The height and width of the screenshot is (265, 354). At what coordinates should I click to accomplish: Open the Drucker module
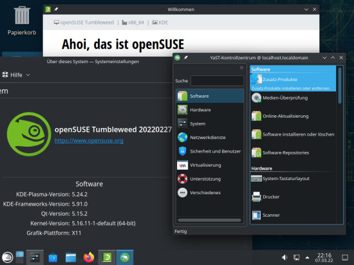tap(265, 197)
